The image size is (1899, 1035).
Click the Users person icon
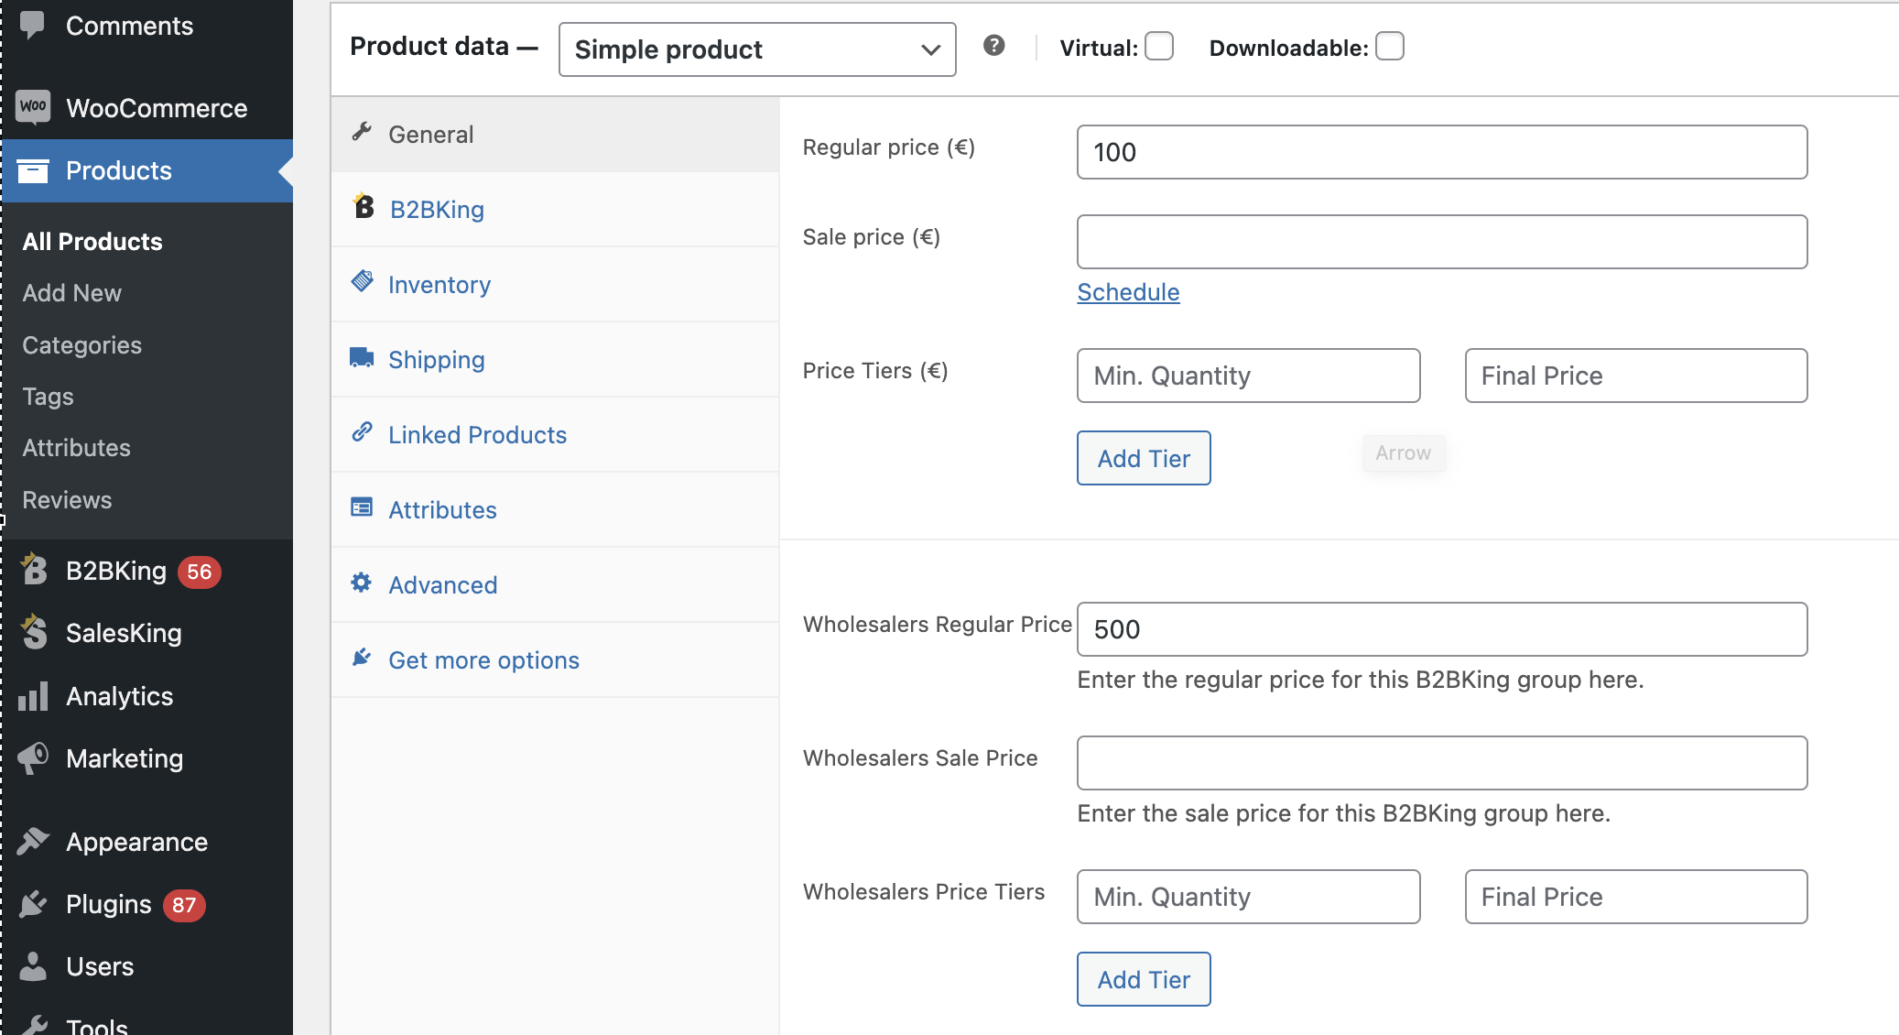pyautogui.click(x=33, y=966)
